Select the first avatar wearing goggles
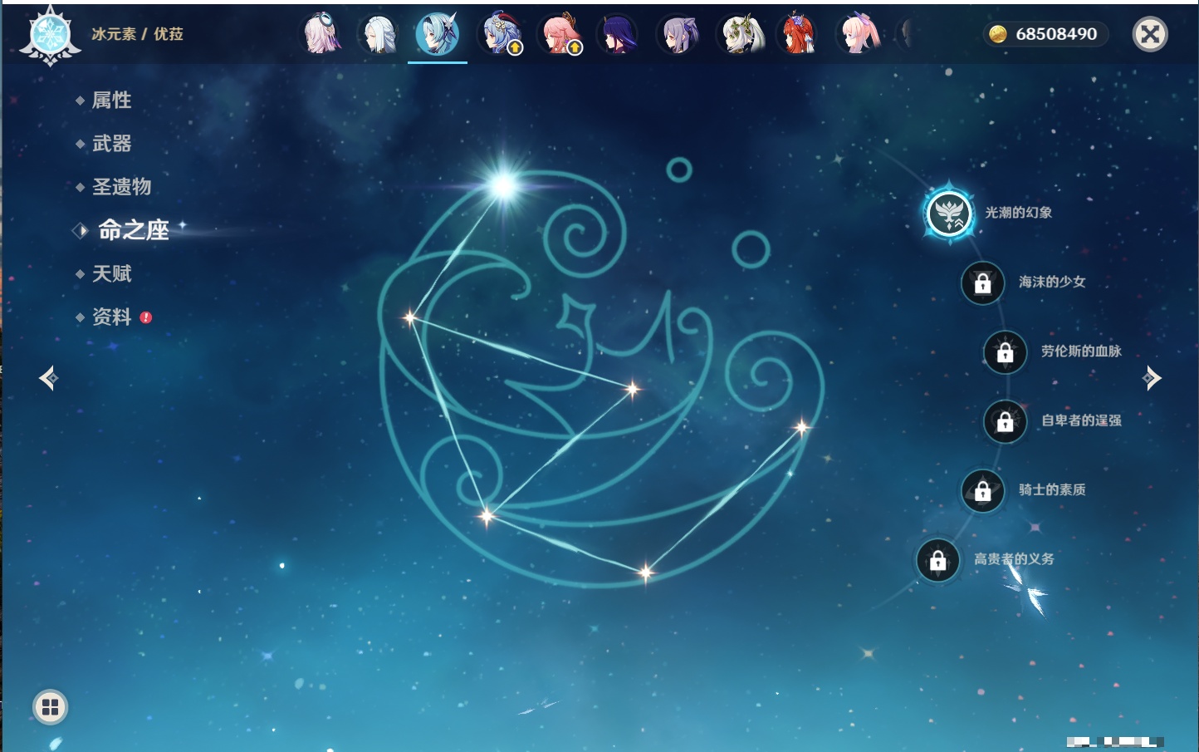Screen dimensions: 1199x752 pyautogui.click(x=321, y=34)
